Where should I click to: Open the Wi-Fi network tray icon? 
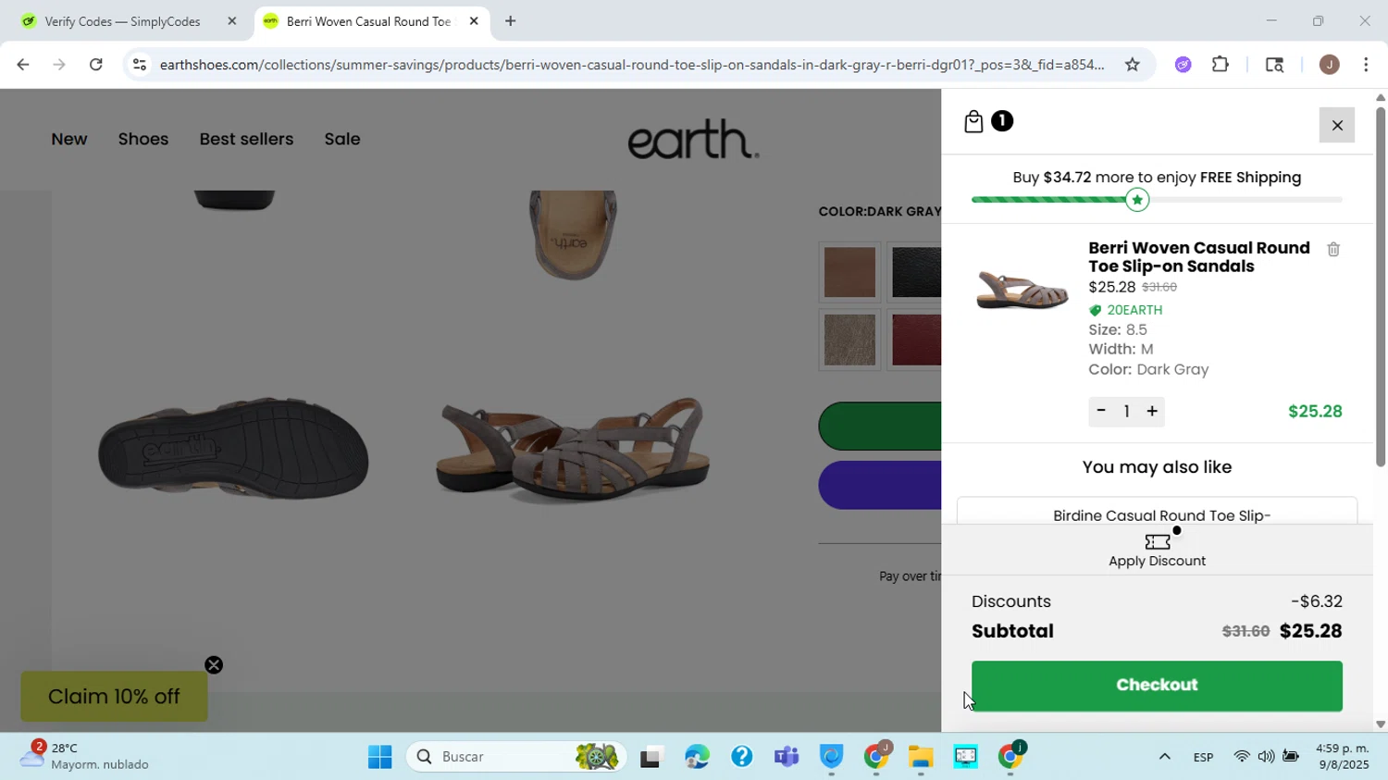(1242, 757)
